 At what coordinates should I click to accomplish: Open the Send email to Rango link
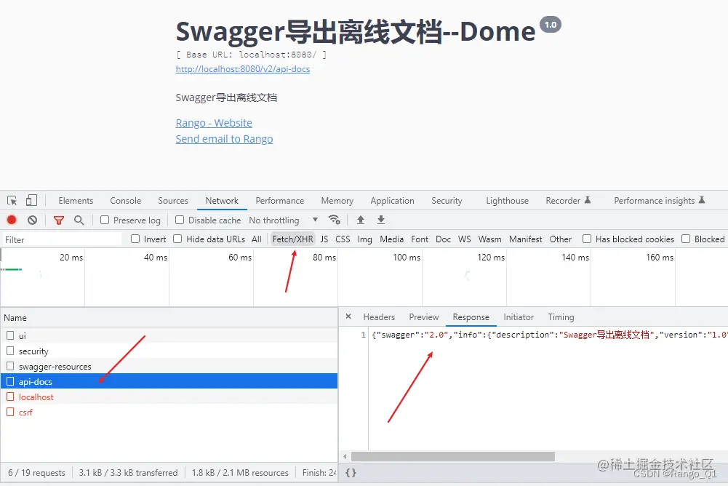tap(225, 138)
